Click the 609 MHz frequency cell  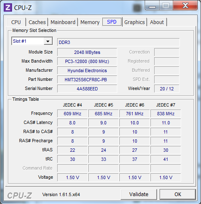[73, 114]
